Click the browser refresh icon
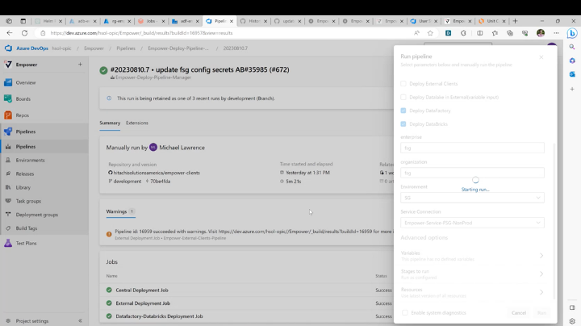Screen dimensions: 581x326 point(24,33)
